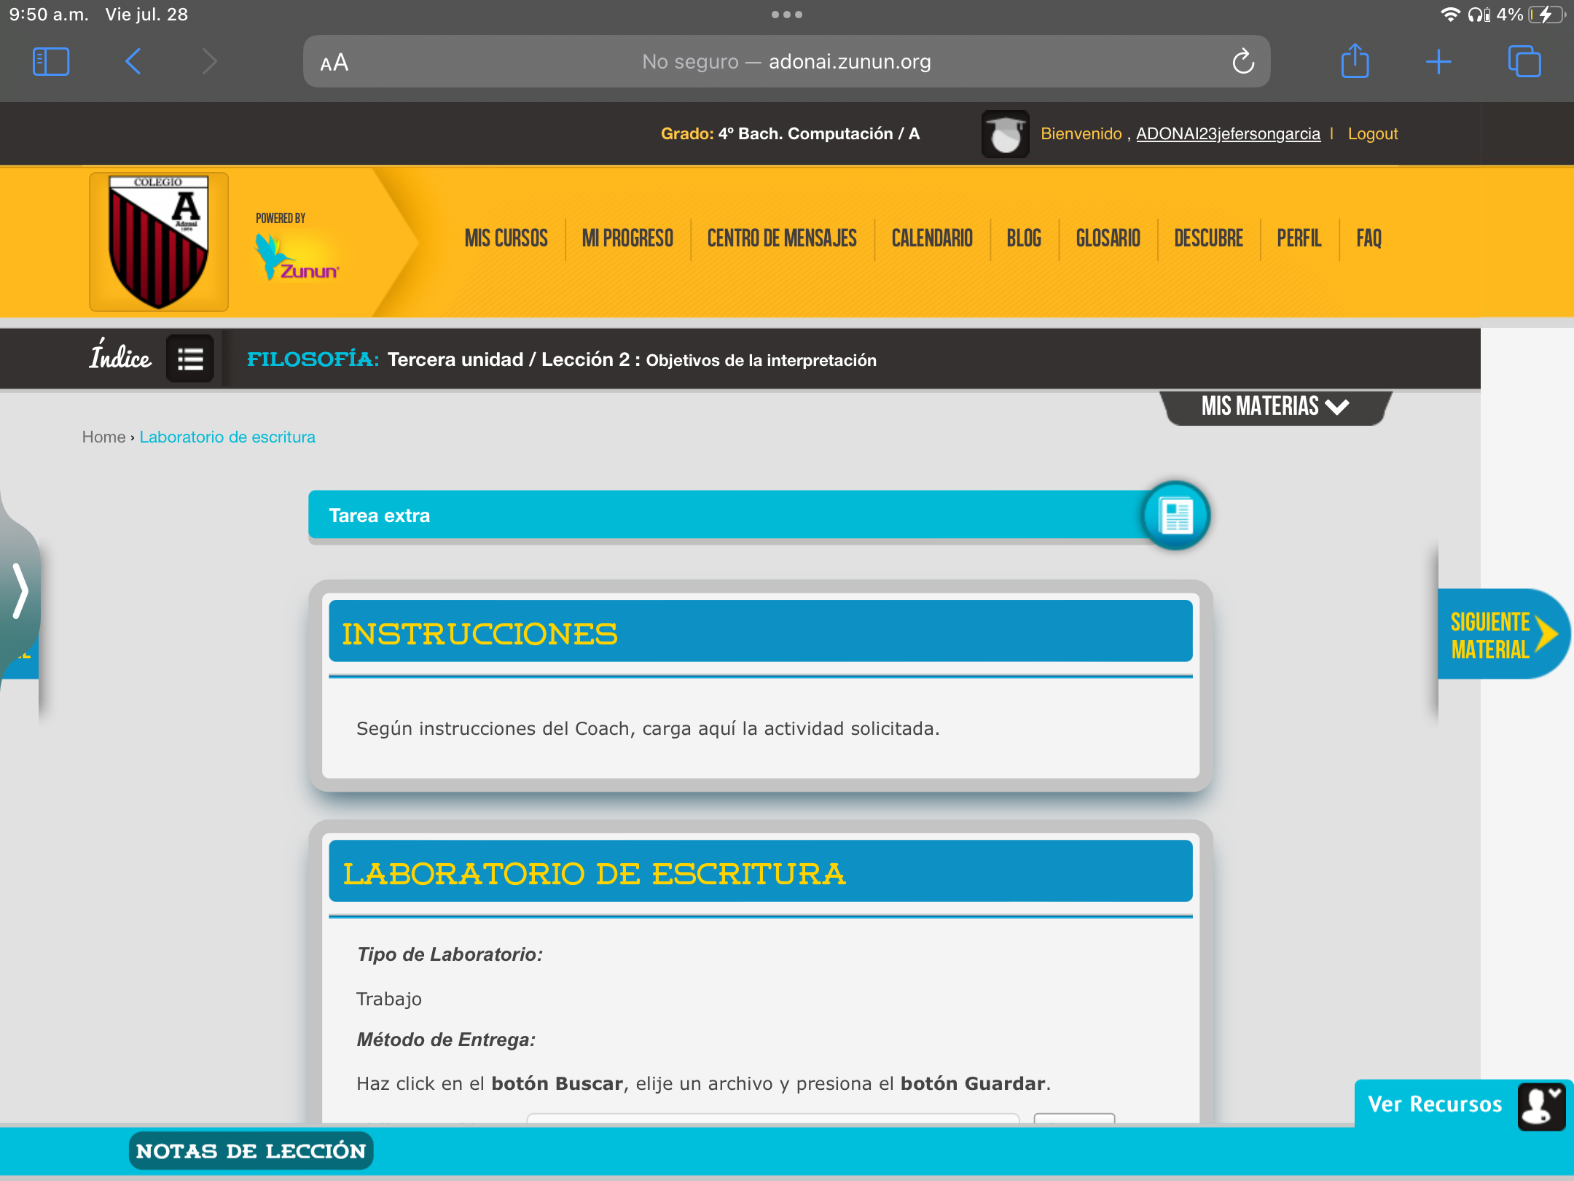
Task: Open the Safari share sheet icon
Action: click(1355, 61)
